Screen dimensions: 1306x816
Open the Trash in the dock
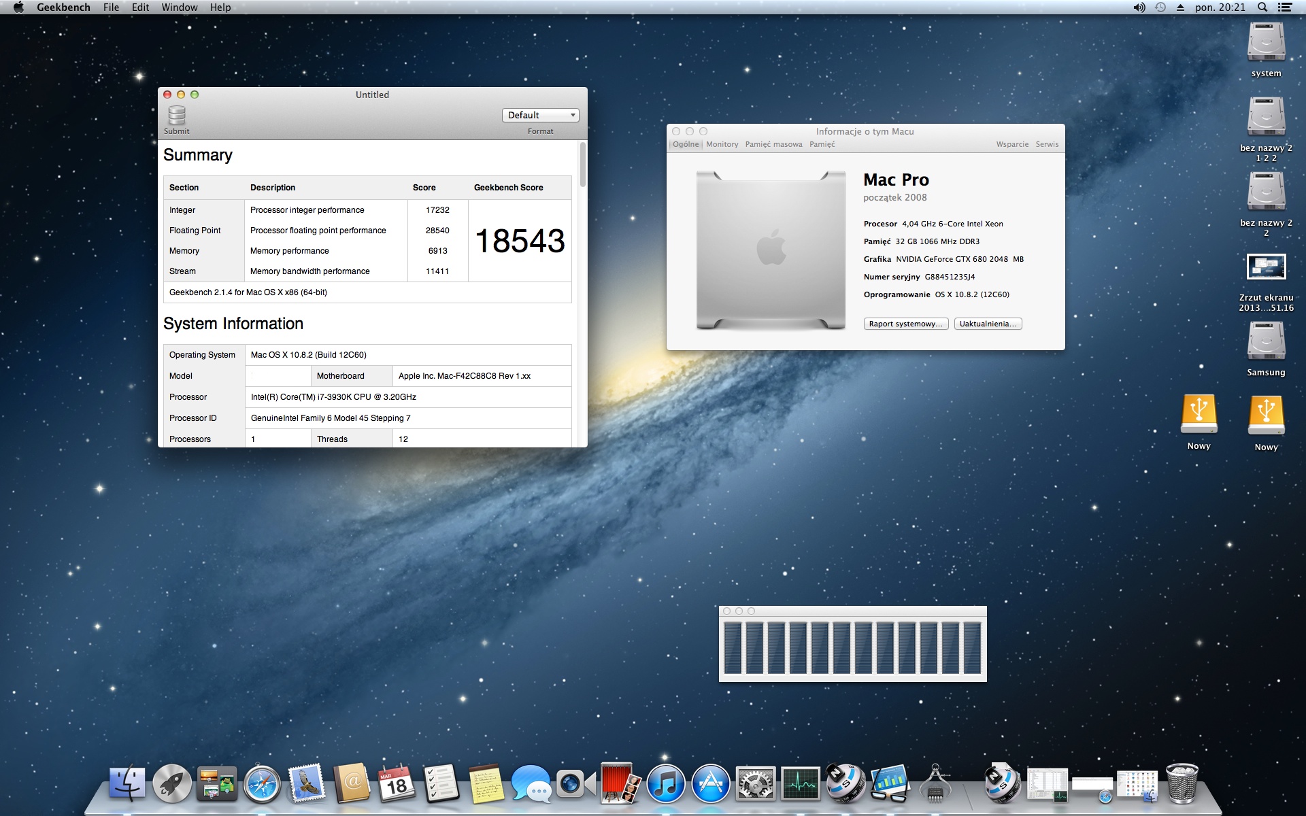point(1182,784)
